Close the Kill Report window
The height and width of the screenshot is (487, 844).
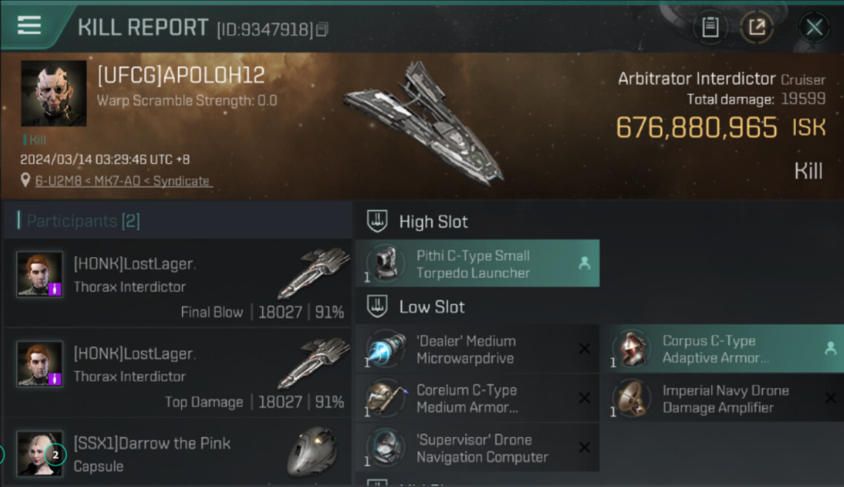814,27
